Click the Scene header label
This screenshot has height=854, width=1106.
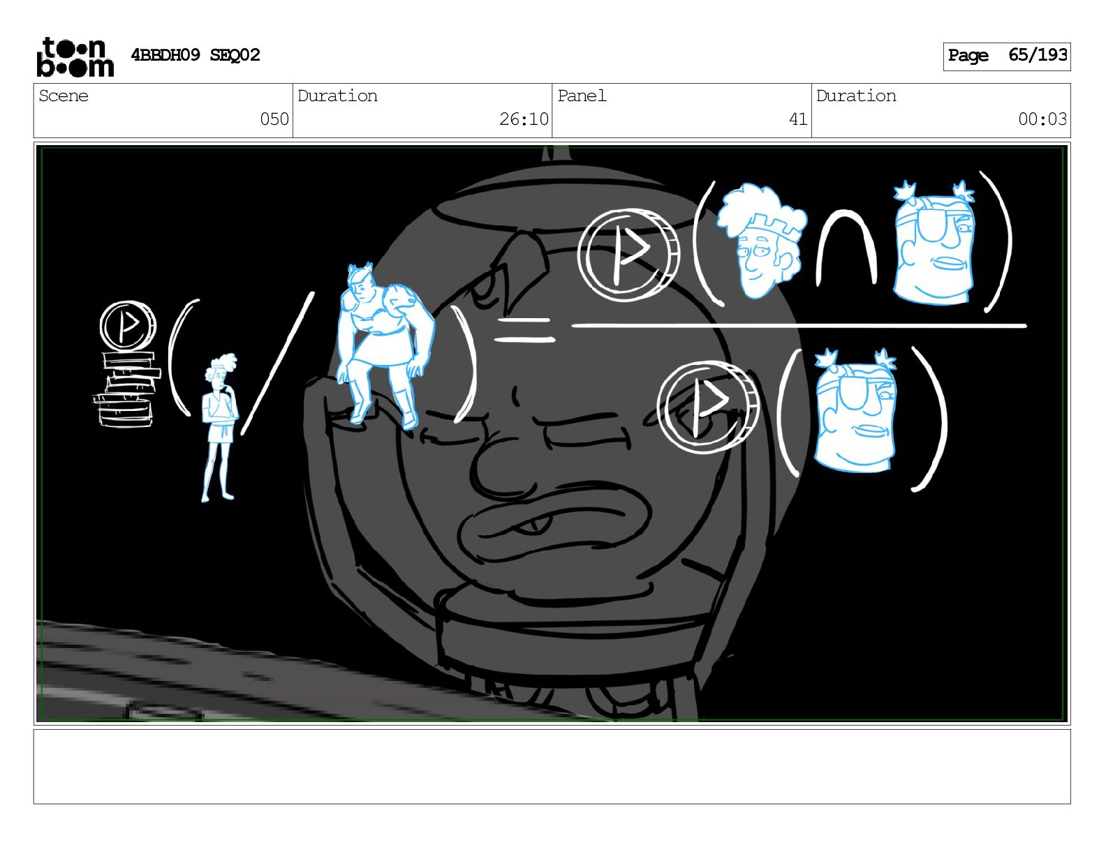[x=64, y=96]
